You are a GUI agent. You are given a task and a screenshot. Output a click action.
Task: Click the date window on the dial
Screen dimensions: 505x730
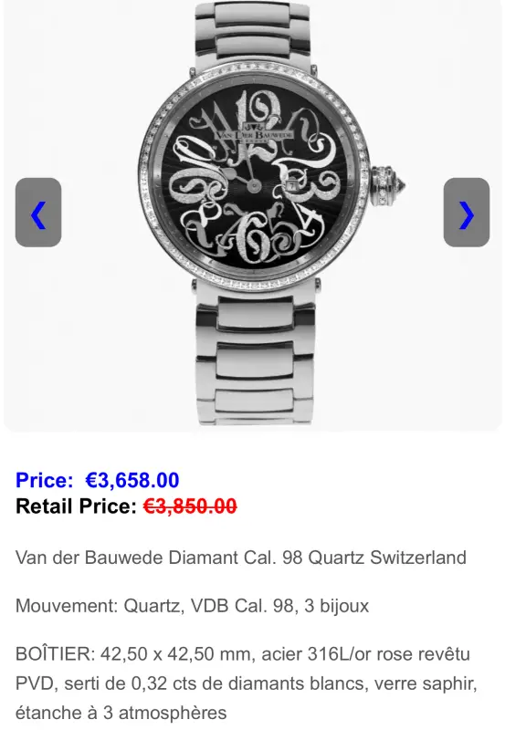tap(290, 185)
